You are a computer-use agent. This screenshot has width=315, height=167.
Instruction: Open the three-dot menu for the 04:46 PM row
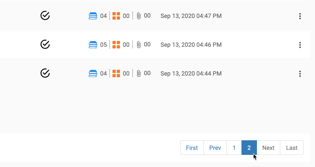300,45
